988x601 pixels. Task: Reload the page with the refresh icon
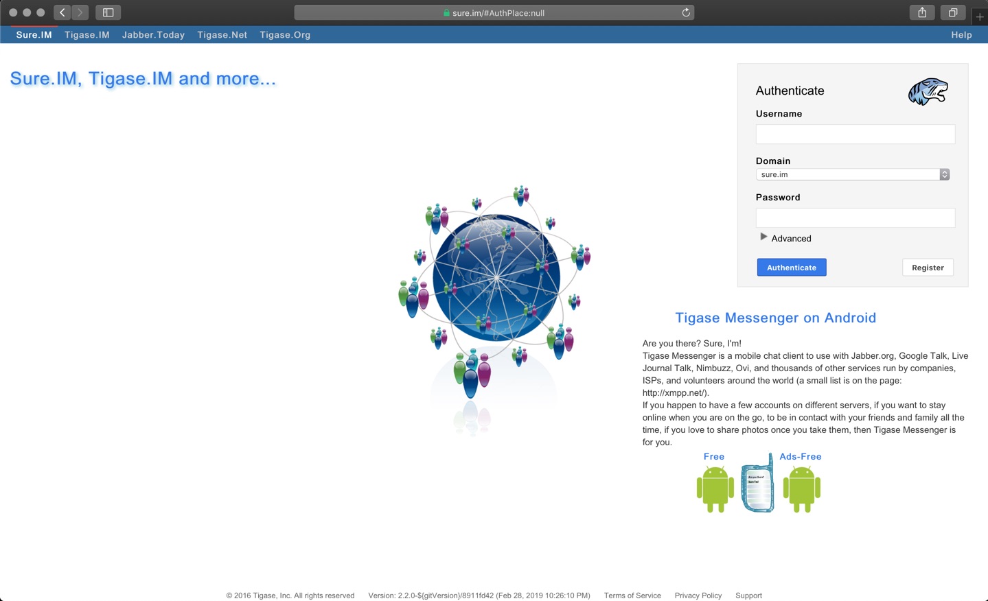[685, 12]
